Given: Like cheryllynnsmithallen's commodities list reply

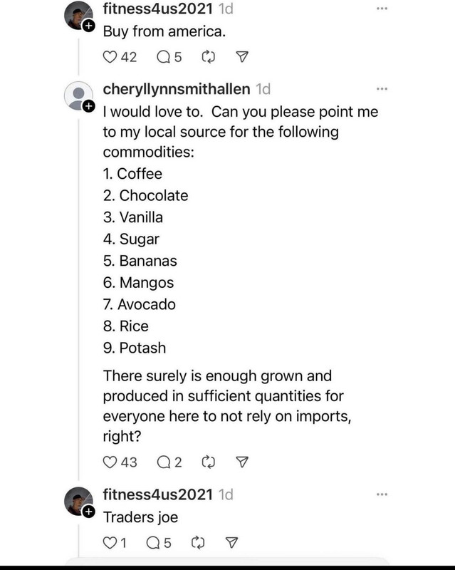Looking at the screenshot, I should tap(110, 462).
